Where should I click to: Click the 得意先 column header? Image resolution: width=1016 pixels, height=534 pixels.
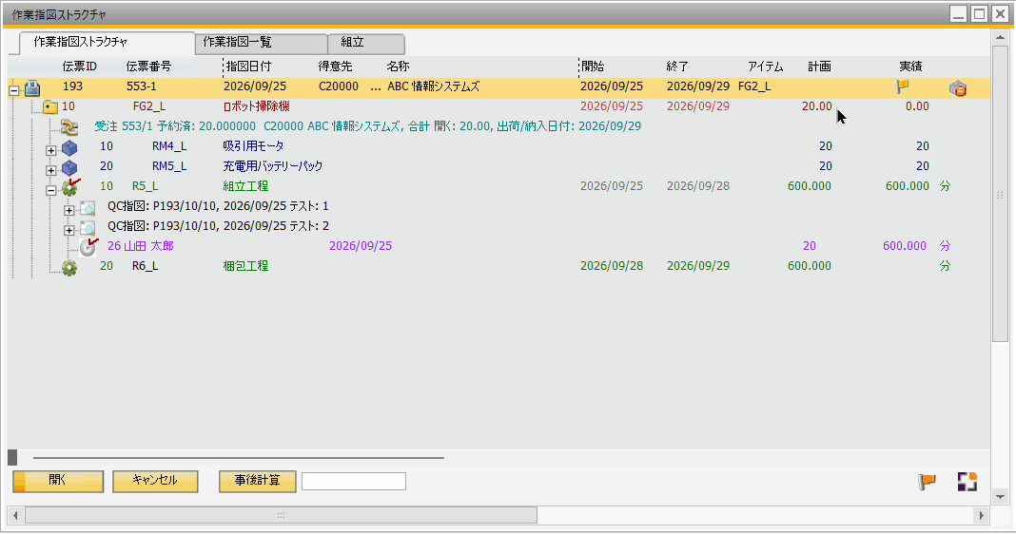coord(335,67)
